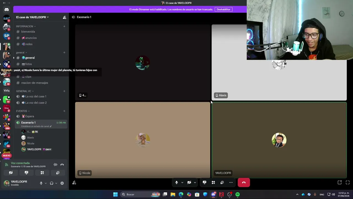
Task: Open the El case de YAVELOOPR server menu
Action: click(x=32, y=17)
